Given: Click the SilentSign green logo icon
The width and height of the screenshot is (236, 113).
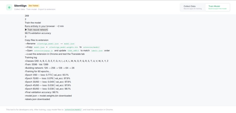Looking at the screenshot, I should (x=9, y=7).
